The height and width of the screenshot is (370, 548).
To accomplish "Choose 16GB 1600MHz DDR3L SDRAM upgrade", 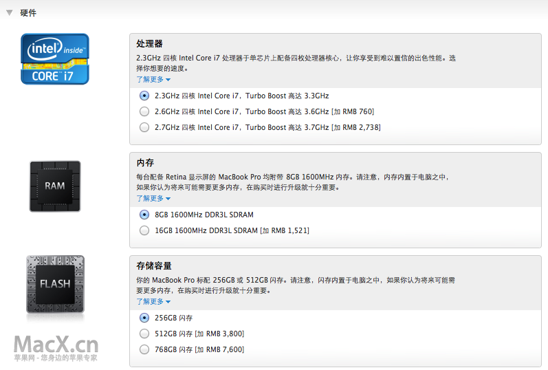I will pyautogui.click(x=144, y=230).
